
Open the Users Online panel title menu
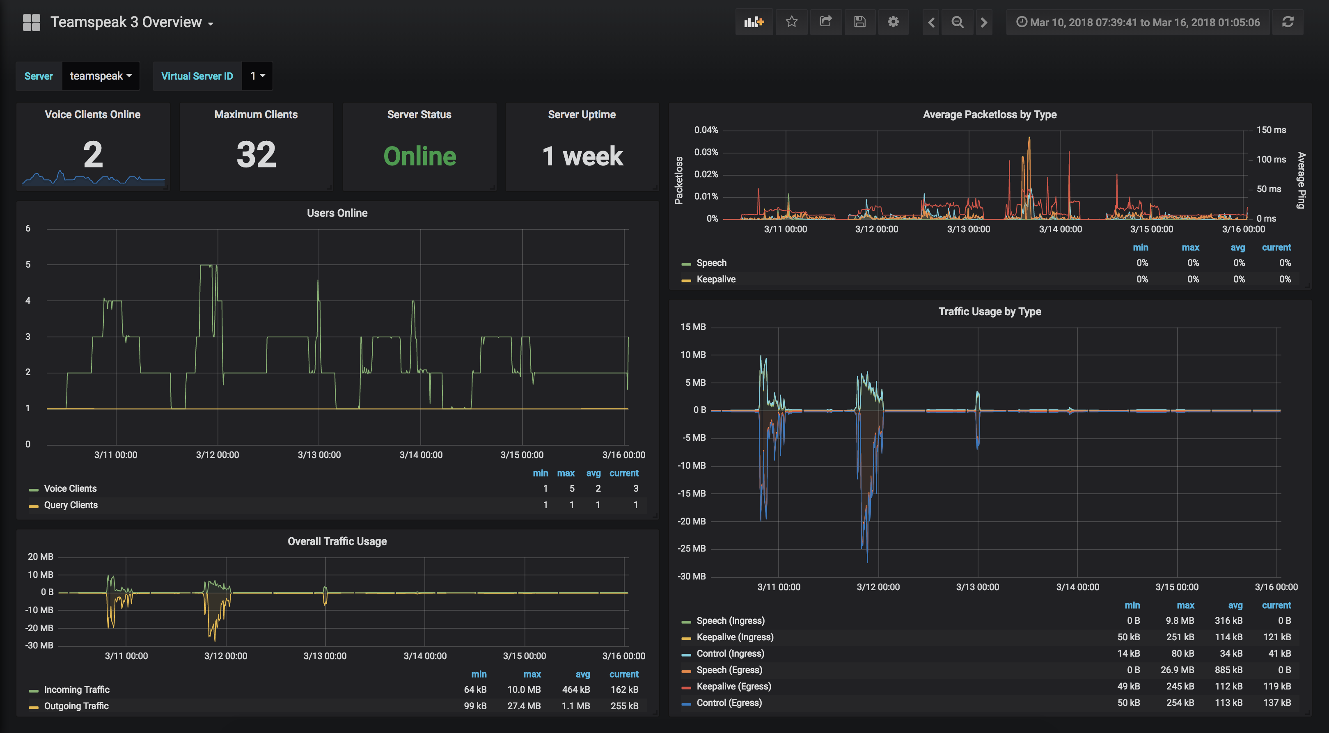tap(337, 213)
